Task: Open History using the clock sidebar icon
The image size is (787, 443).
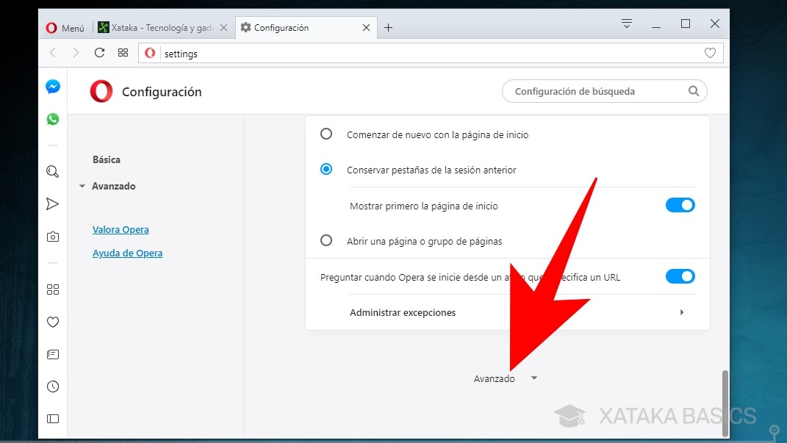Action: pyautogui.click(x=52, y=386)
